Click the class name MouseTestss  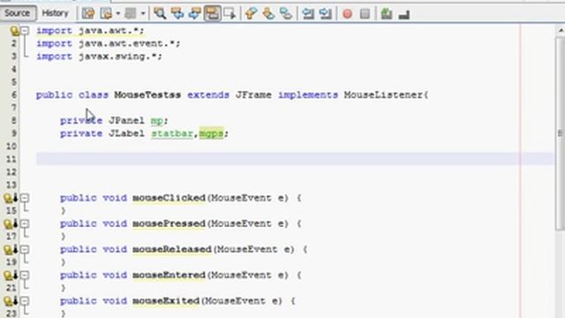(147, 95)
